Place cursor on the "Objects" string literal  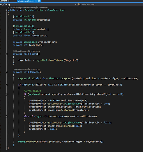coord(71,60)
